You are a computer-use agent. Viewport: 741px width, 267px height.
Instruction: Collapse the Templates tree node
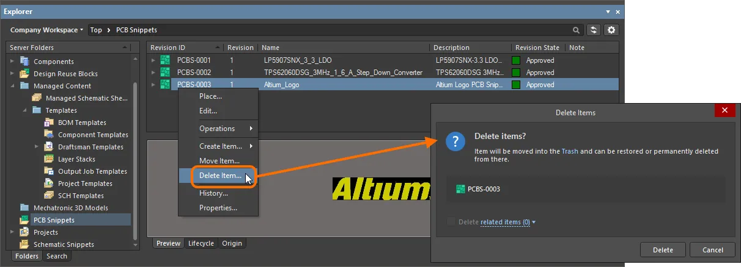point(24,110)
